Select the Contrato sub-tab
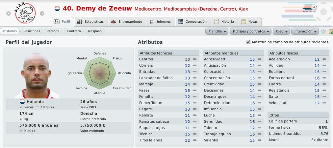The width and height of the screenshot is (333, 148). (x=74, y=31)
